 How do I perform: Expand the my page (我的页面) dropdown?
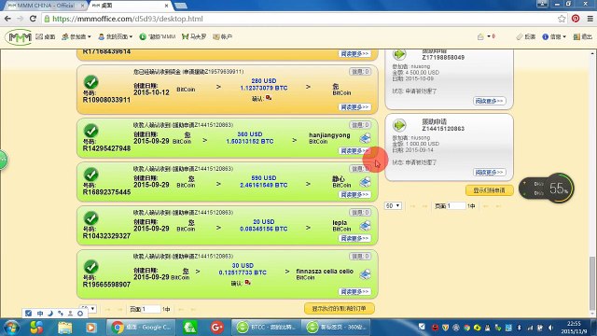click(x=115, y=37)
